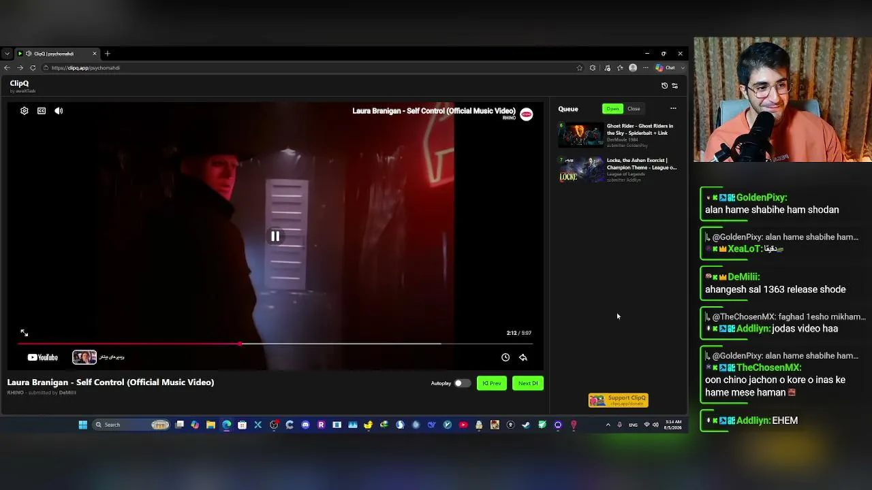Open the ClipQ settings sliders icon
872x490 pixels.
[674, 86]
